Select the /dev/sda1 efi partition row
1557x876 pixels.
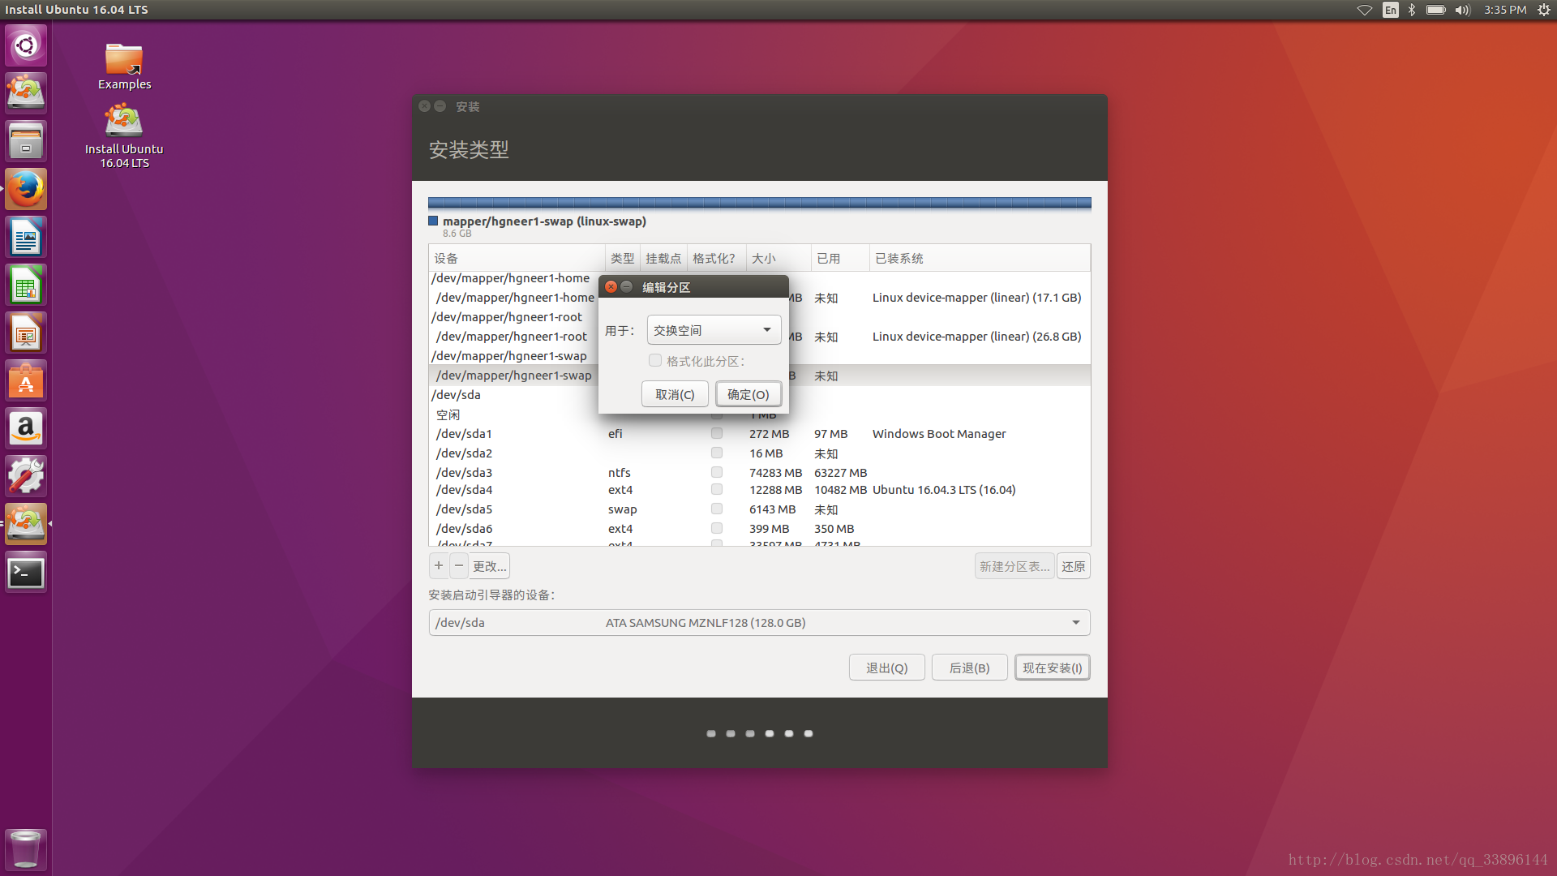pyautogui.click(x=759, y=434)
